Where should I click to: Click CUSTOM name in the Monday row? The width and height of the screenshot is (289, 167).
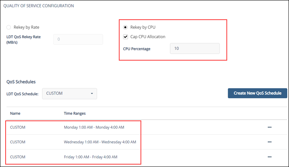pyautogui.click(x=18, y=127)
